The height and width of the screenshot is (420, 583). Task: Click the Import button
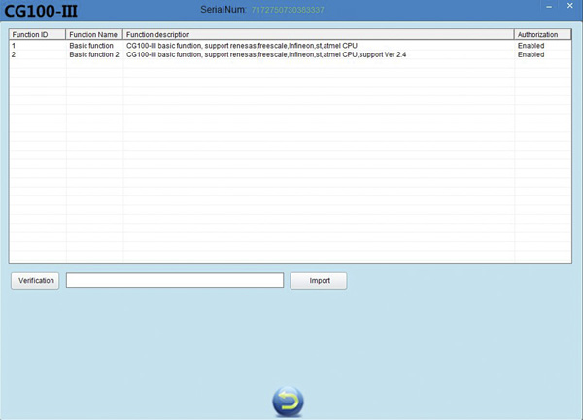pyautogui.click(x=319, y=281)
